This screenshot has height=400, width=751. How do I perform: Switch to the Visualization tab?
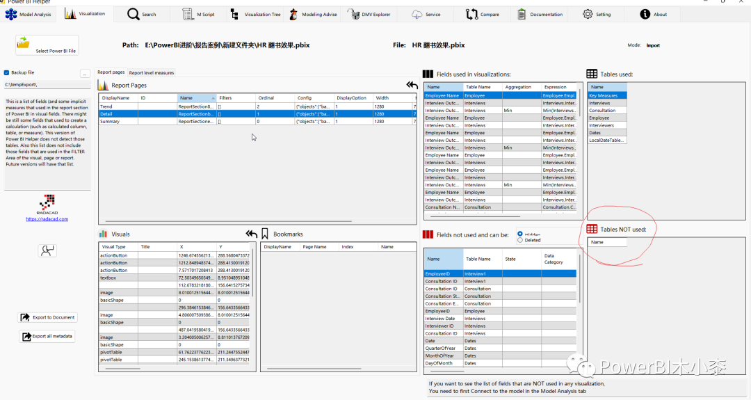coord(85,14)
